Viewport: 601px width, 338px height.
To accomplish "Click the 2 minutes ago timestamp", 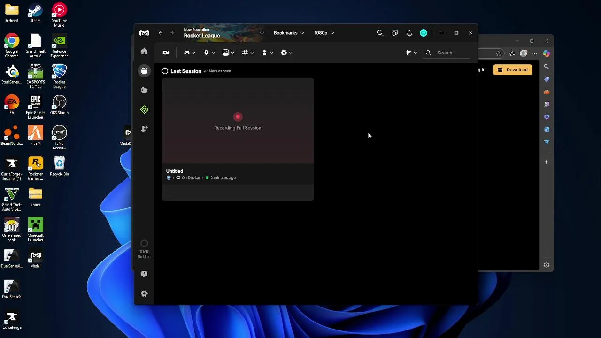I will click(x=223, y=178).
